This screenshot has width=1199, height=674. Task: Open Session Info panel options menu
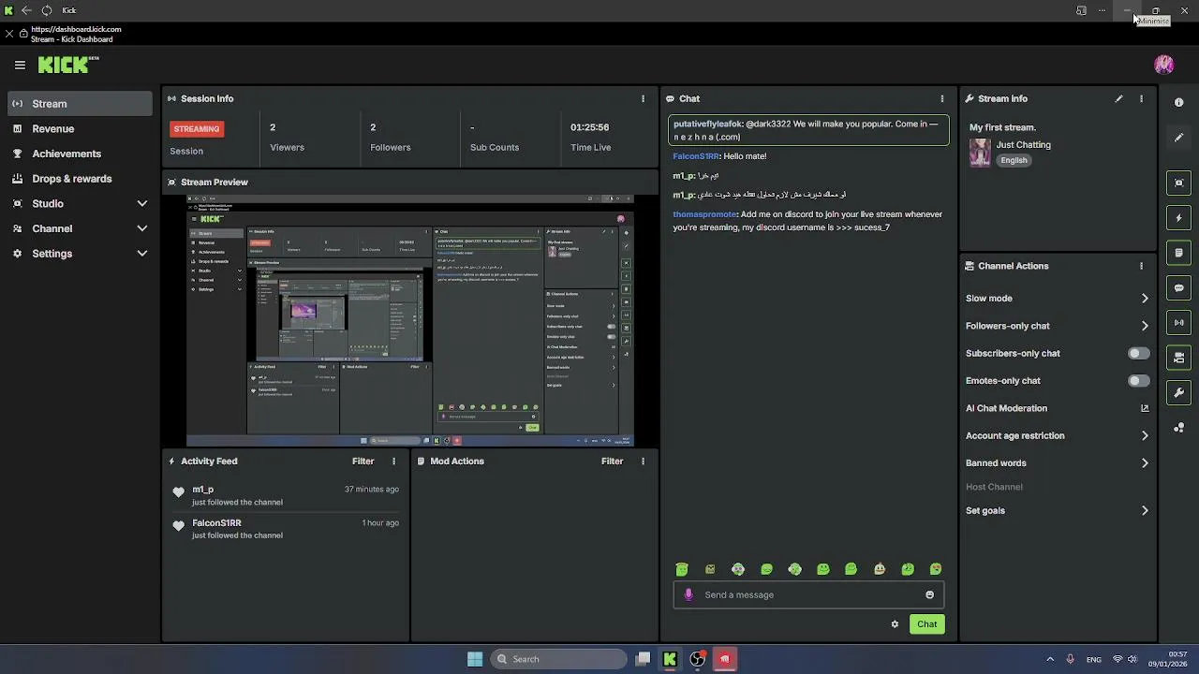point(643,98)
